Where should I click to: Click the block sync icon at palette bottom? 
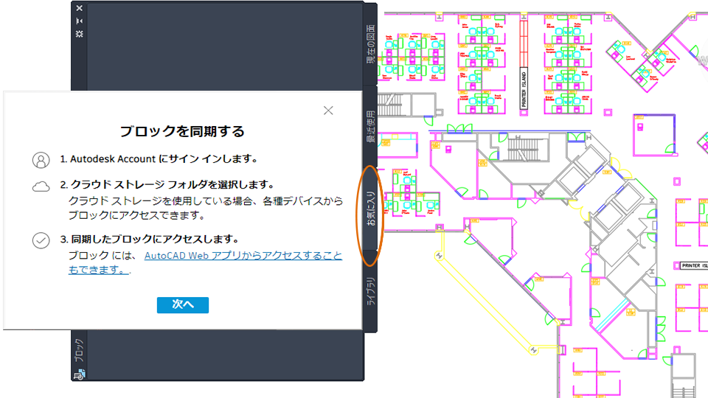tap(79, 374)
